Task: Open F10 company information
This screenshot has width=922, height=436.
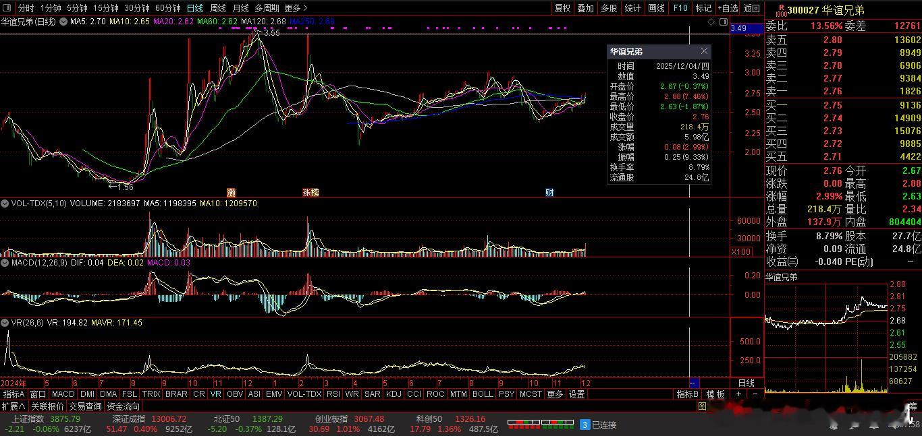Action: pyautogui.click(x=680, y=8)
